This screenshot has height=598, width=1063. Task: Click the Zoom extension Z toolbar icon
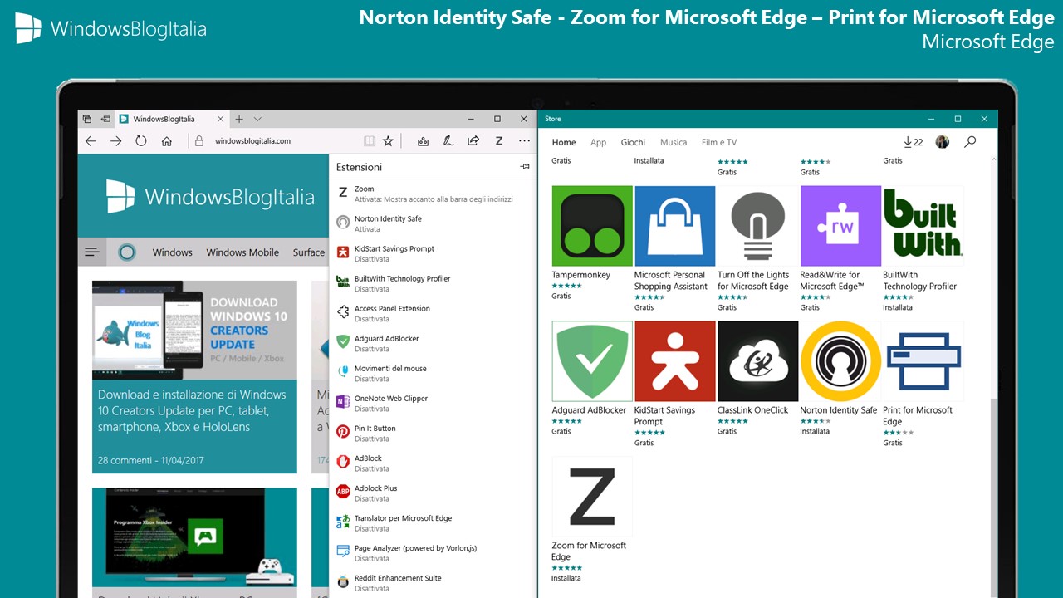click(x=499, y=141)
